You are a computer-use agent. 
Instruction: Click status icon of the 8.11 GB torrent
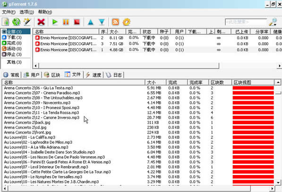(37, 38)
